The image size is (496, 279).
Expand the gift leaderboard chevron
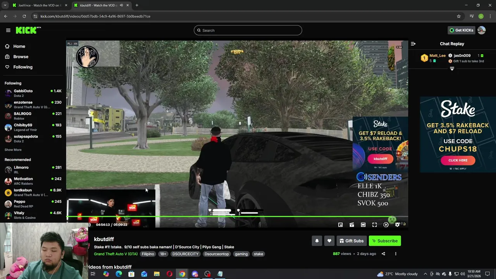coord(452,69)
